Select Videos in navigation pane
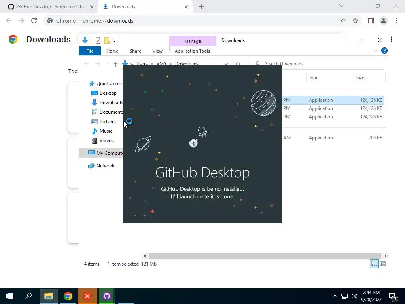This screenshot has height=304, width=405. pyautogui.click(x=102, y=141)
